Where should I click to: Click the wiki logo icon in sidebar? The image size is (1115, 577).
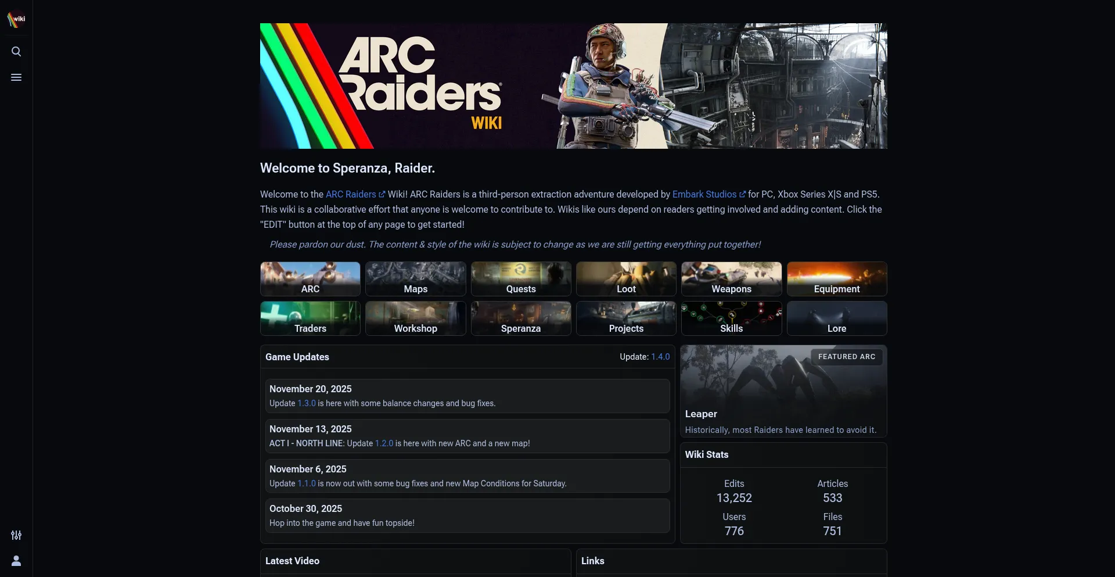[16, 19]
